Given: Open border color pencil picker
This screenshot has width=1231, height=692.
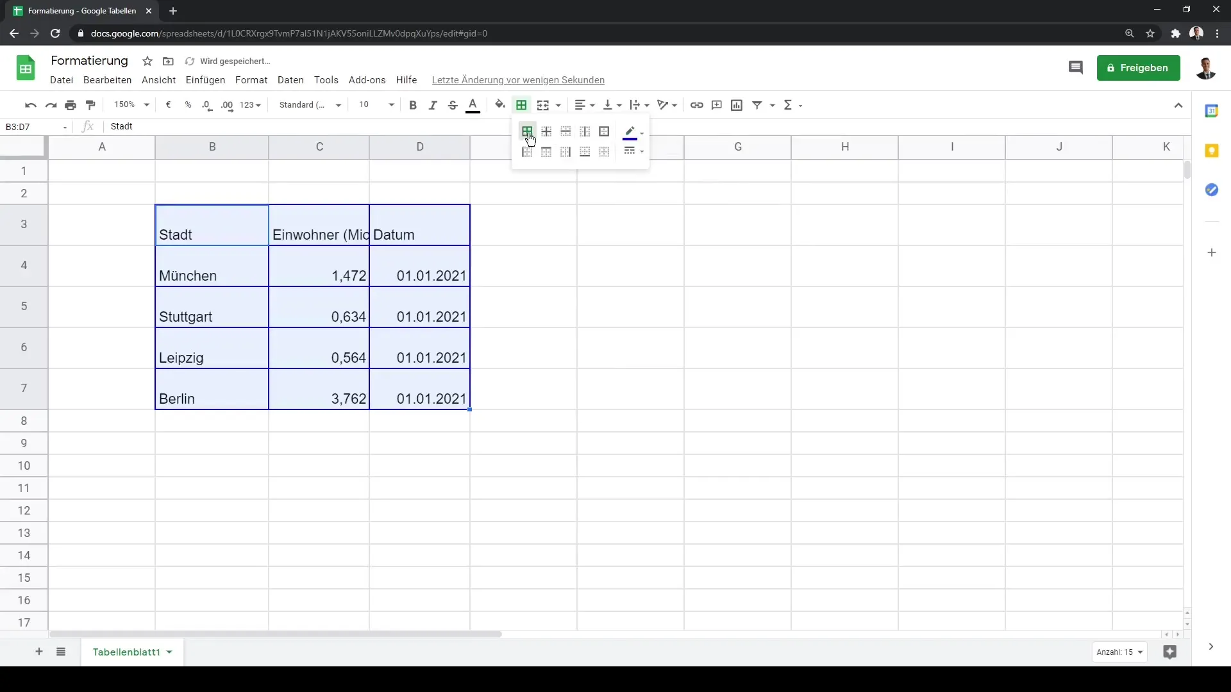Looking at the screenshot, I should [633, 132].
